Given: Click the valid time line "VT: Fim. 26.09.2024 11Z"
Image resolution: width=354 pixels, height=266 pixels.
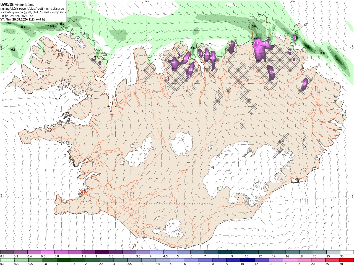Looking at the screenshot, I should pyautogui.click(x=17, y=19).
